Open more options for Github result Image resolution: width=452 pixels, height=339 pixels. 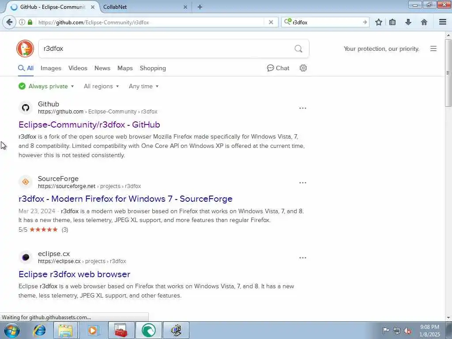point(303,108)
